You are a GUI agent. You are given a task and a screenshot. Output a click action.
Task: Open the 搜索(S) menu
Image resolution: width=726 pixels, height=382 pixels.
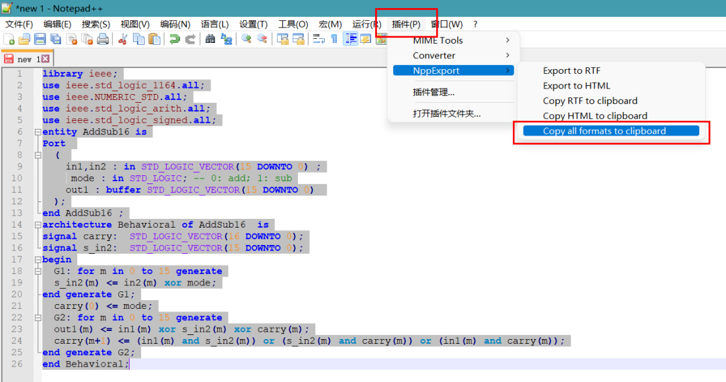coord(96,24)
